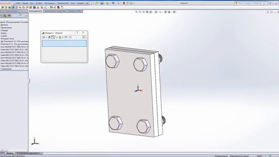Click the projected-on icon in Измерить dialog
The image size is (279, 157).
point(60,38)
